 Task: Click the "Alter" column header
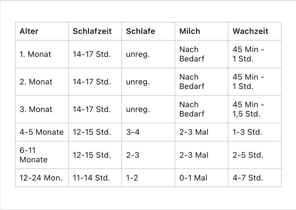coord(29,31)
